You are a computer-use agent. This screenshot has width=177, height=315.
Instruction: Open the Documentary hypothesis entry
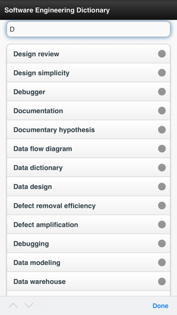click(x=88, y=130)
